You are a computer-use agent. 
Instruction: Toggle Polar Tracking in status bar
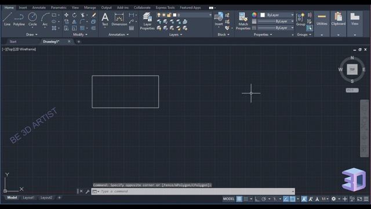264,199
